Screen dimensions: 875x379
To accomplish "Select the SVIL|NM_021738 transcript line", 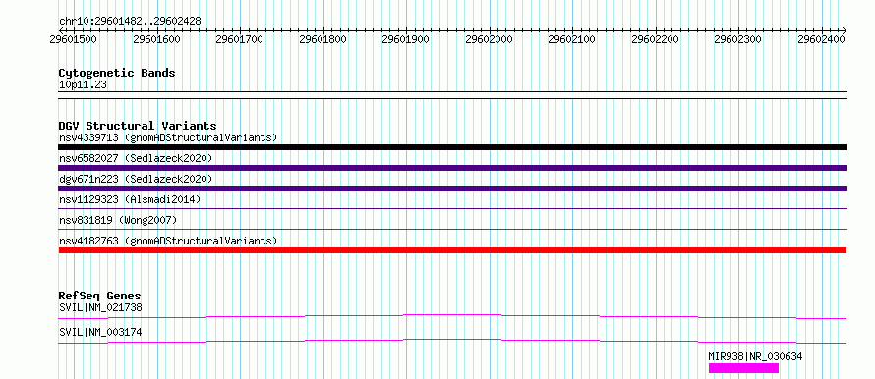I will click(x=452, y=316).
